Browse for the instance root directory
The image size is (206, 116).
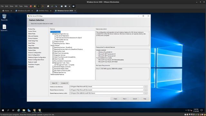tap(146, 87)
